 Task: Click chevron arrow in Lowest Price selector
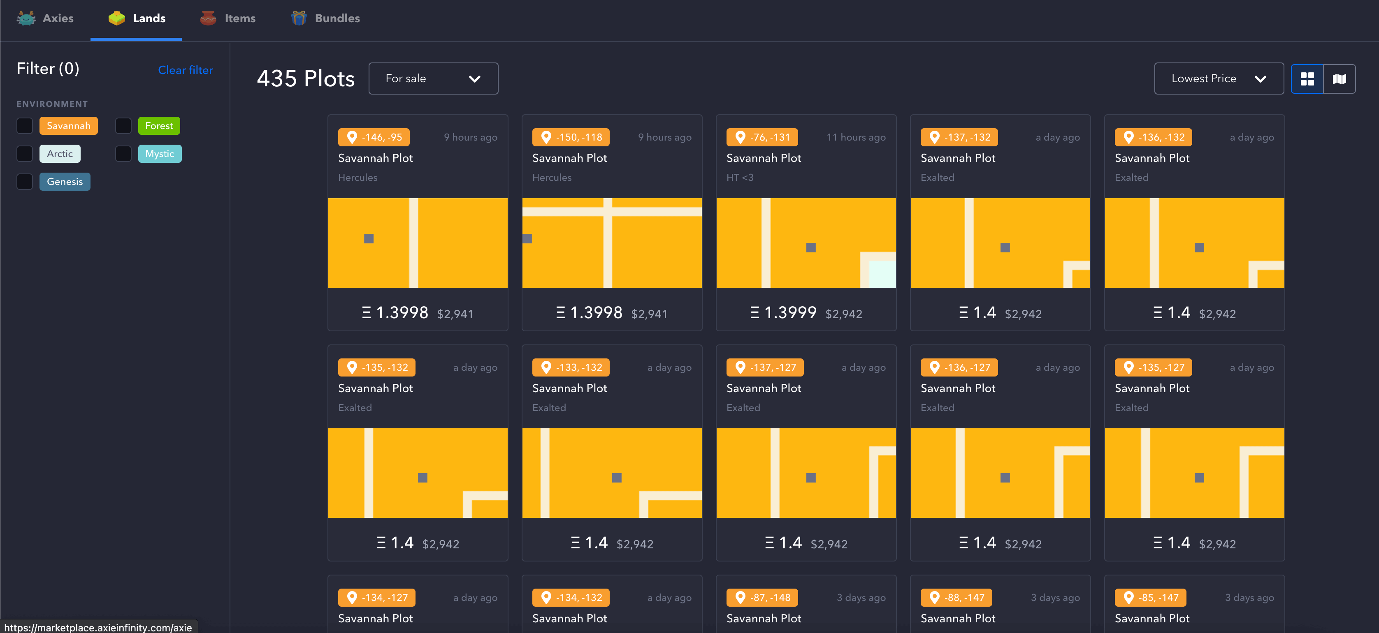[1260, 79]
